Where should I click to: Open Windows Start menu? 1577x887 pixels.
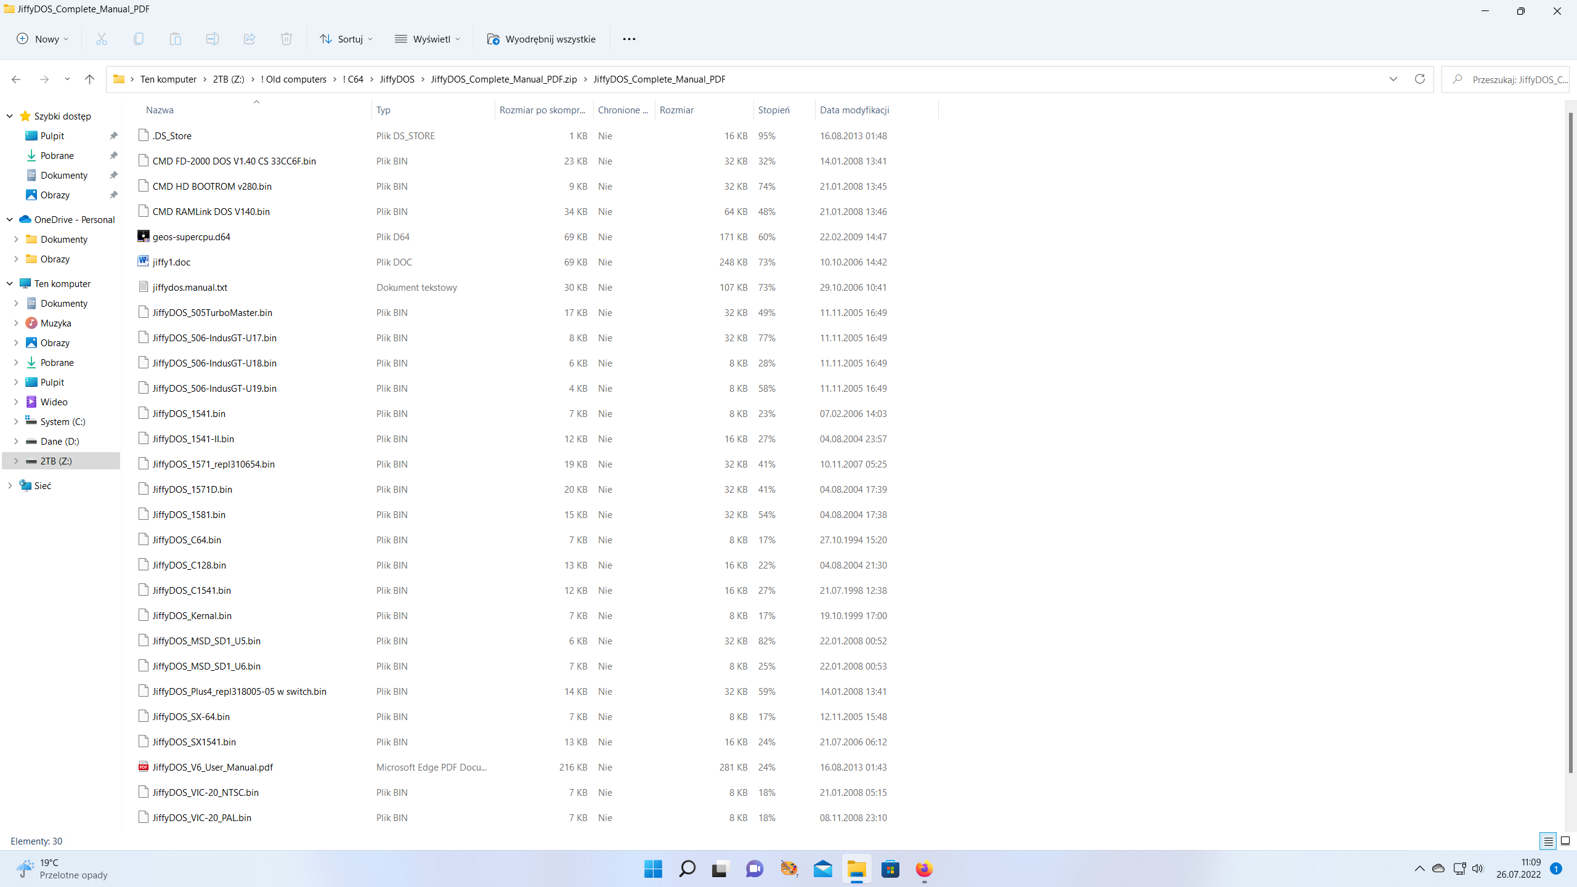(653, 869)
